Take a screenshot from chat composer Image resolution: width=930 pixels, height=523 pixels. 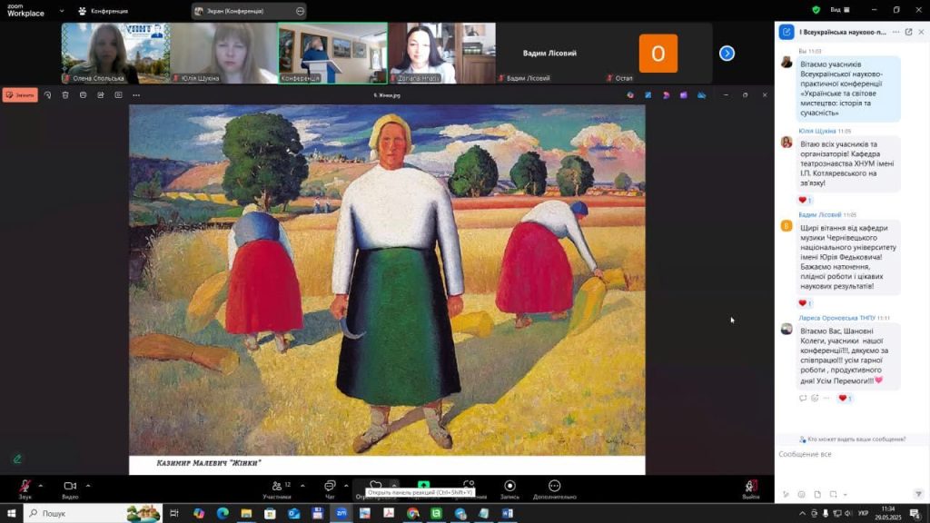[834, 495]
